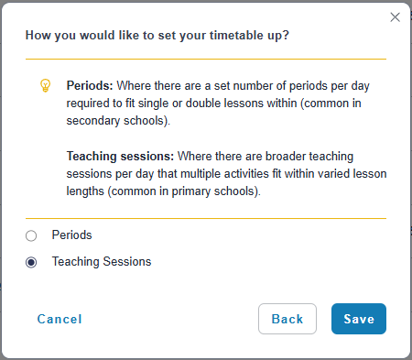Click the 'common in secondary schools' text
Image resolution: width=412 pixels, height=360 pixels.
click(213, 112)
